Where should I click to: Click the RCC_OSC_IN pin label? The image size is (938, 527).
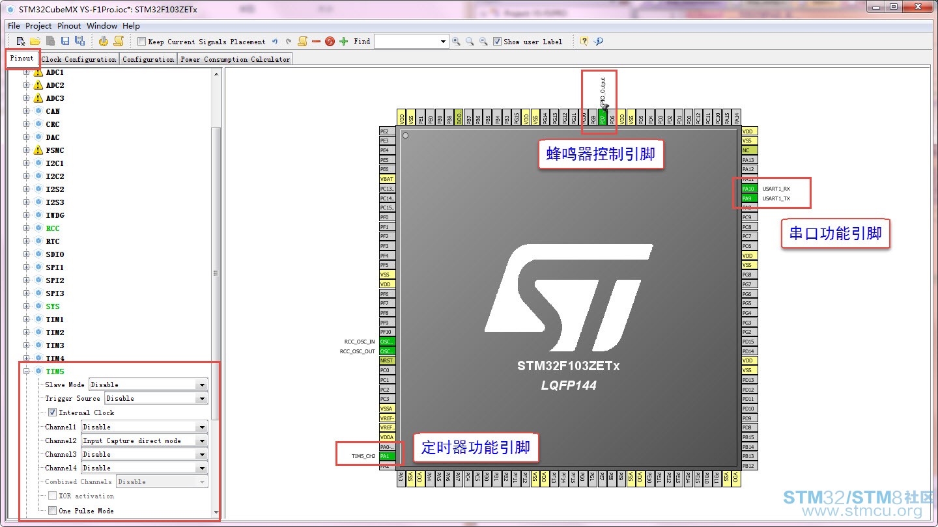coord(360,342)
